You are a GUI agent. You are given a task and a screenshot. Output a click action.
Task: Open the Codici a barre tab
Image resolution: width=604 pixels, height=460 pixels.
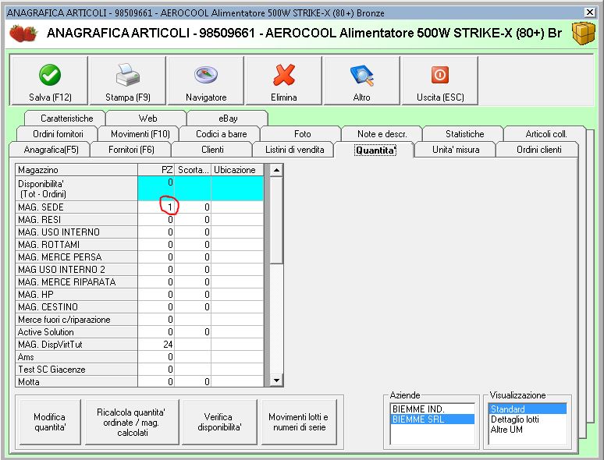click(221, 134)
